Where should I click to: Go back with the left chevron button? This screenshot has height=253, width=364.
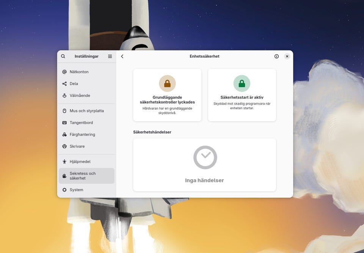click(x=122, y=56)
